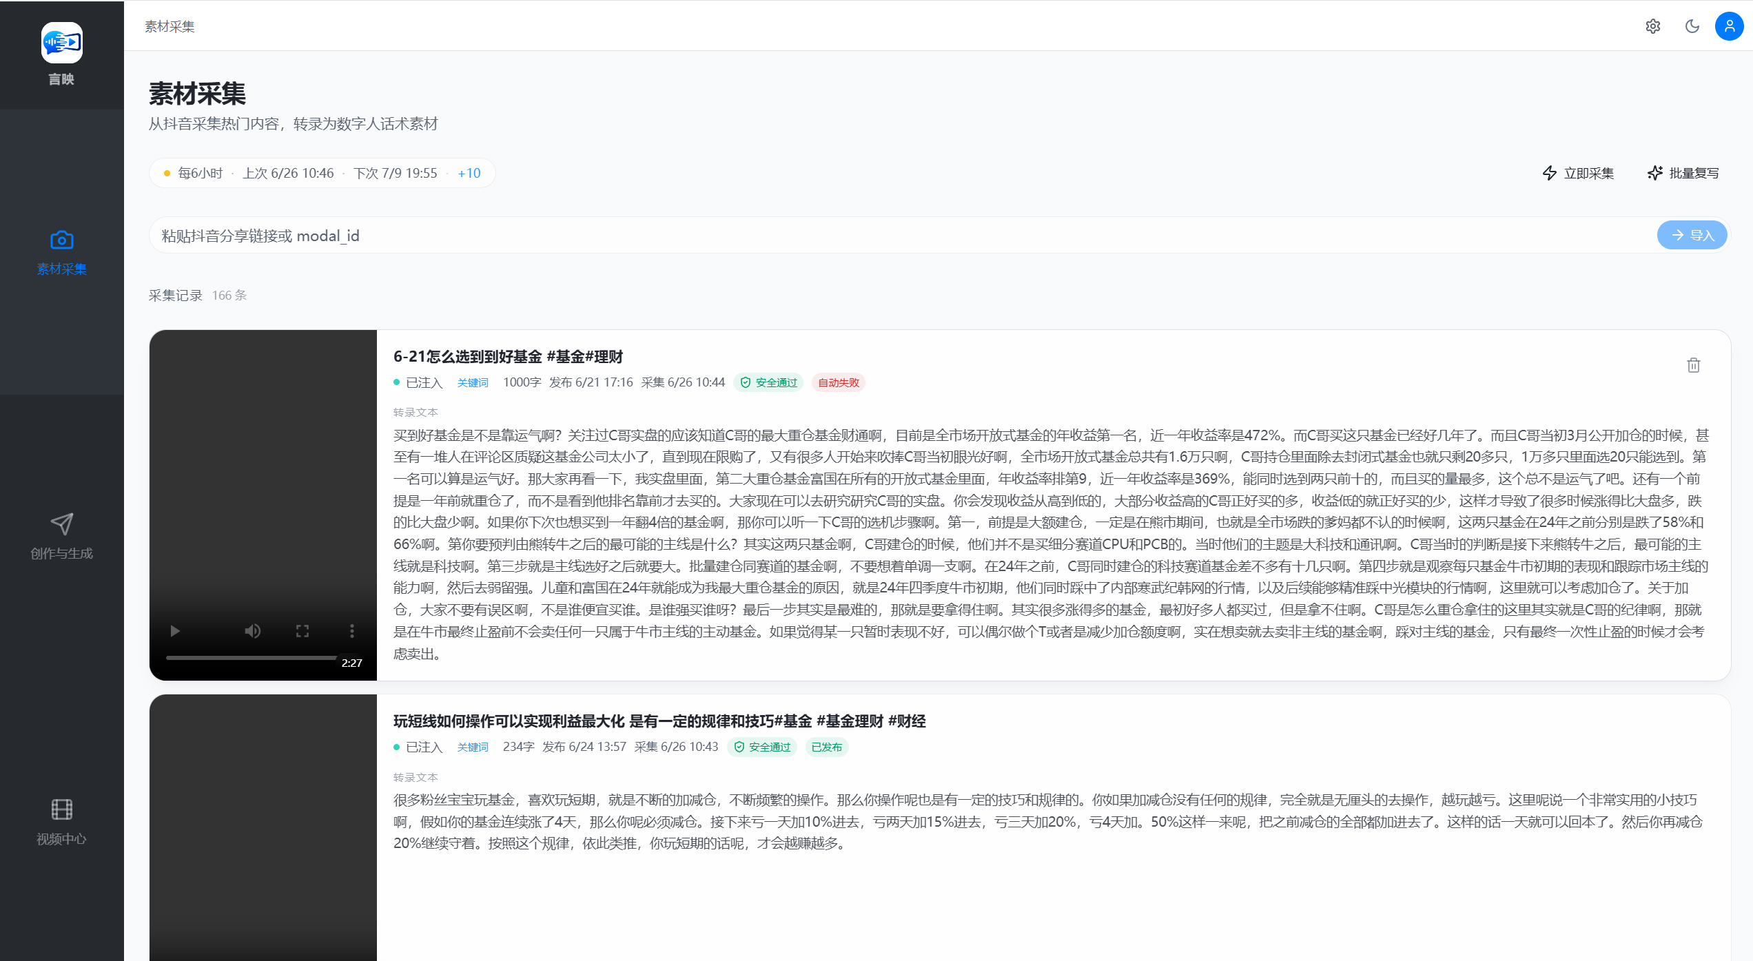Click the 批量复写 button
1753x961 pixels.
(x=1683, y=173)
